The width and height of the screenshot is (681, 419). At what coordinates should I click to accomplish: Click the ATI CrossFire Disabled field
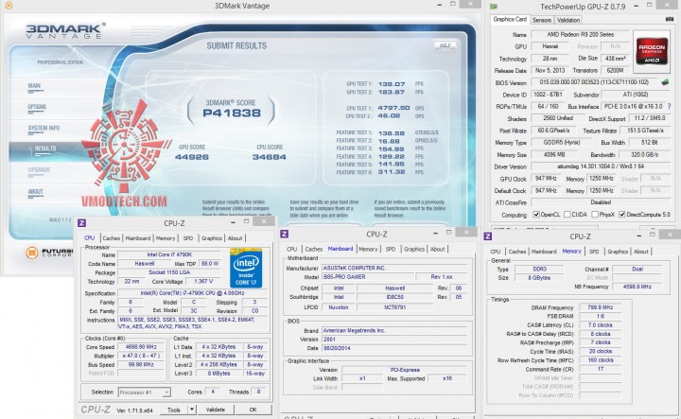coord(602,202)
